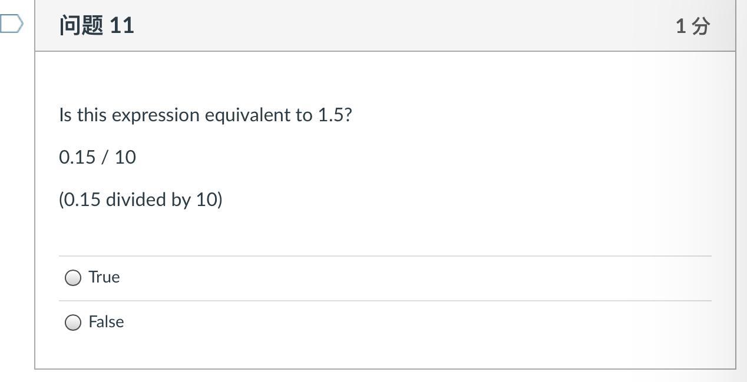Select the False radio button
Screen dimensions: 747x382
click(x=73, y=323)
